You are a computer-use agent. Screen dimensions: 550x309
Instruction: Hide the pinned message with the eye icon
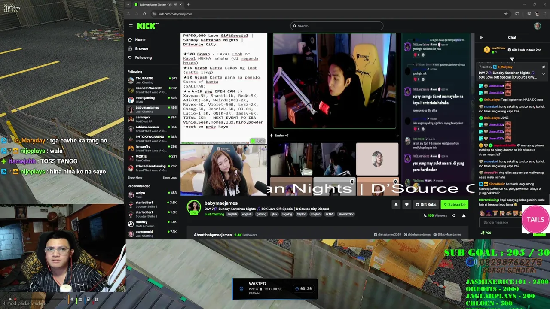coord(543,67)
